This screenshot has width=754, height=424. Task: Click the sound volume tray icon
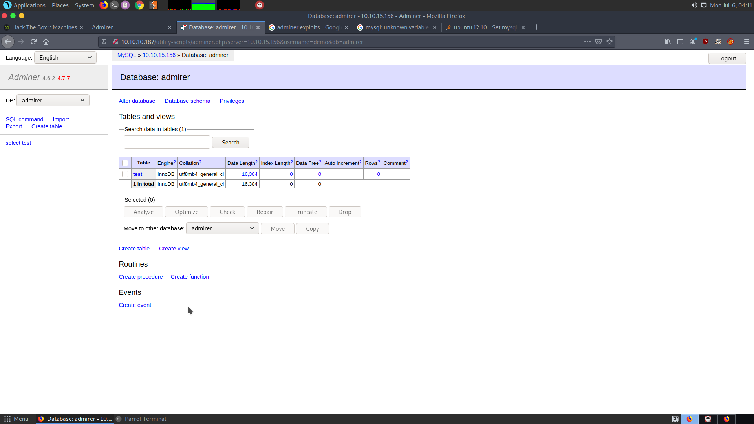(x=694, y=5)
